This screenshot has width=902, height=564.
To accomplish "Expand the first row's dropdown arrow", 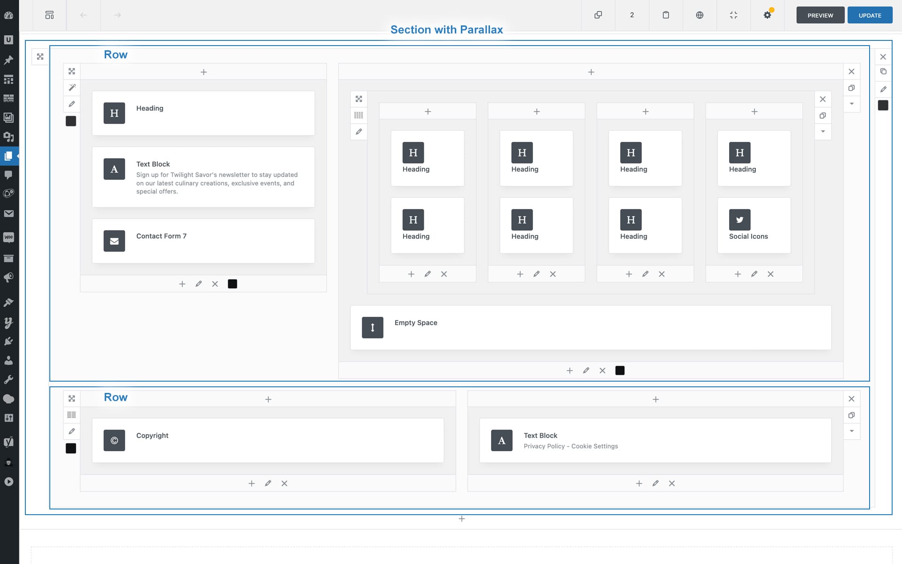I will tap(851, 104).
